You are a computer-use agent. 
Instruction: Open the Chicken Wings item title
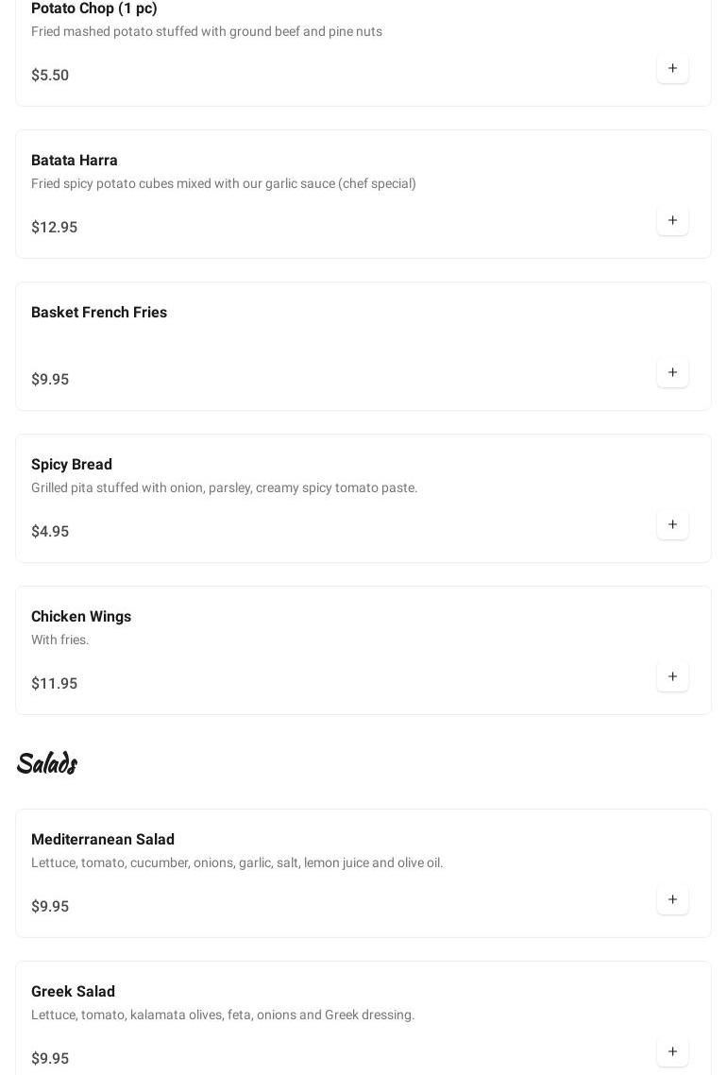[81, 617]
